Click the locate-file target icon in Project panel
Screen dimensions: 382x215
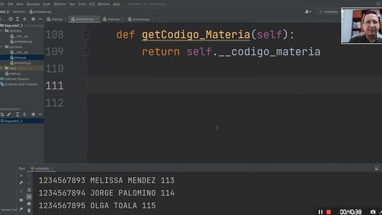[11, 19]
